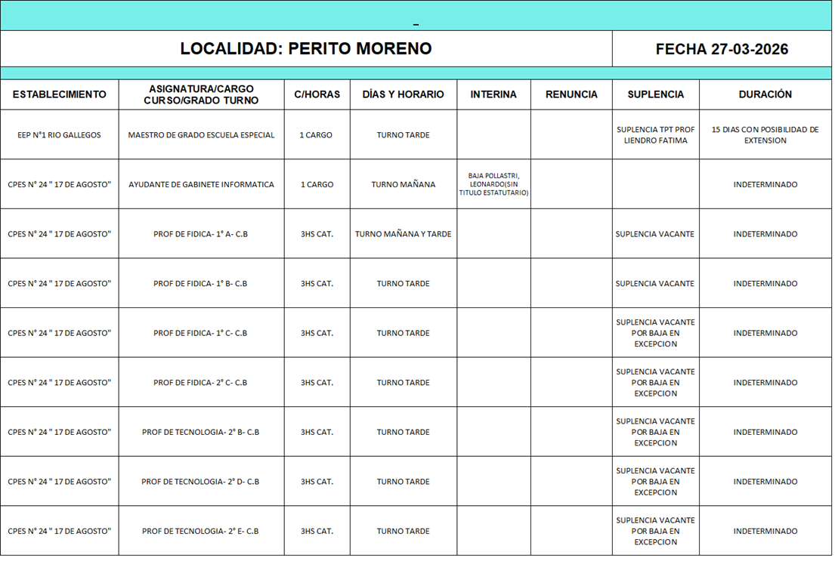Select the PROF DE FIDICA 2° C cell

pyautogui.click(x=201, y=383)
